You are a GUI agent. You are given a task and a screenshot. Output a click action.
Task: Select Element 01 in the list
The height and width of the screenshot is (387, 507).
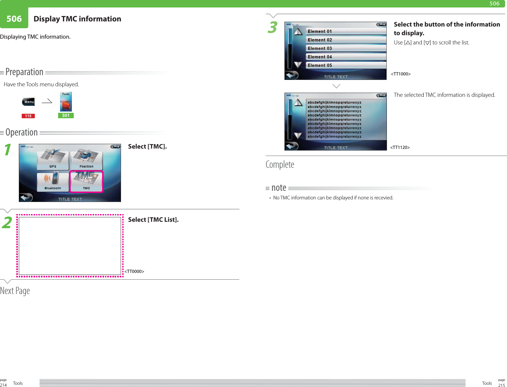click(x=346, y=31)
